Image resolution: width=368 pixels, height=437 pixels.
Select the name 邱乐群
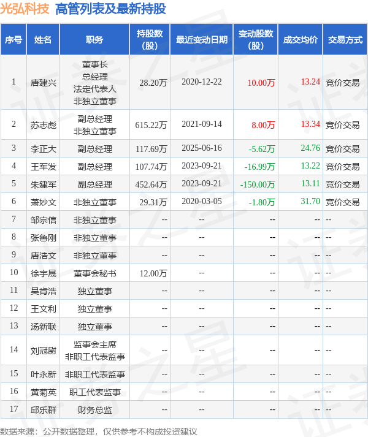(44, 410)
